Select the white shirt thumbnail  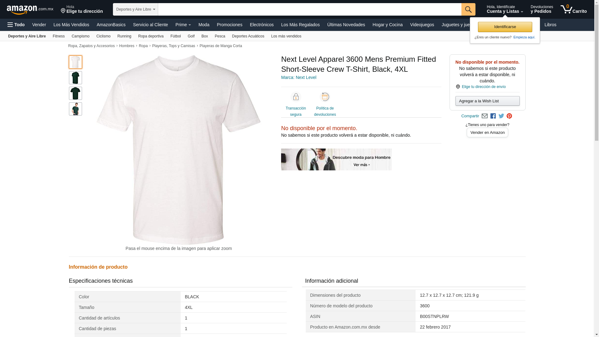click(x=75, y=62)
